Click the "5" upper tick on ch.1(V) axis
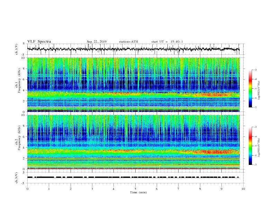Viewport: 274px width, 212px height. pos(24,44)
